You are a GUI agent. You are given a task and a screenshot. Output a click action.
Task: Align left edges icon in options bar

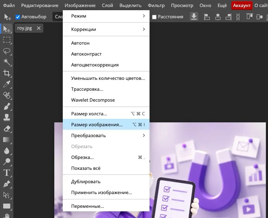(x=207, y=17)
